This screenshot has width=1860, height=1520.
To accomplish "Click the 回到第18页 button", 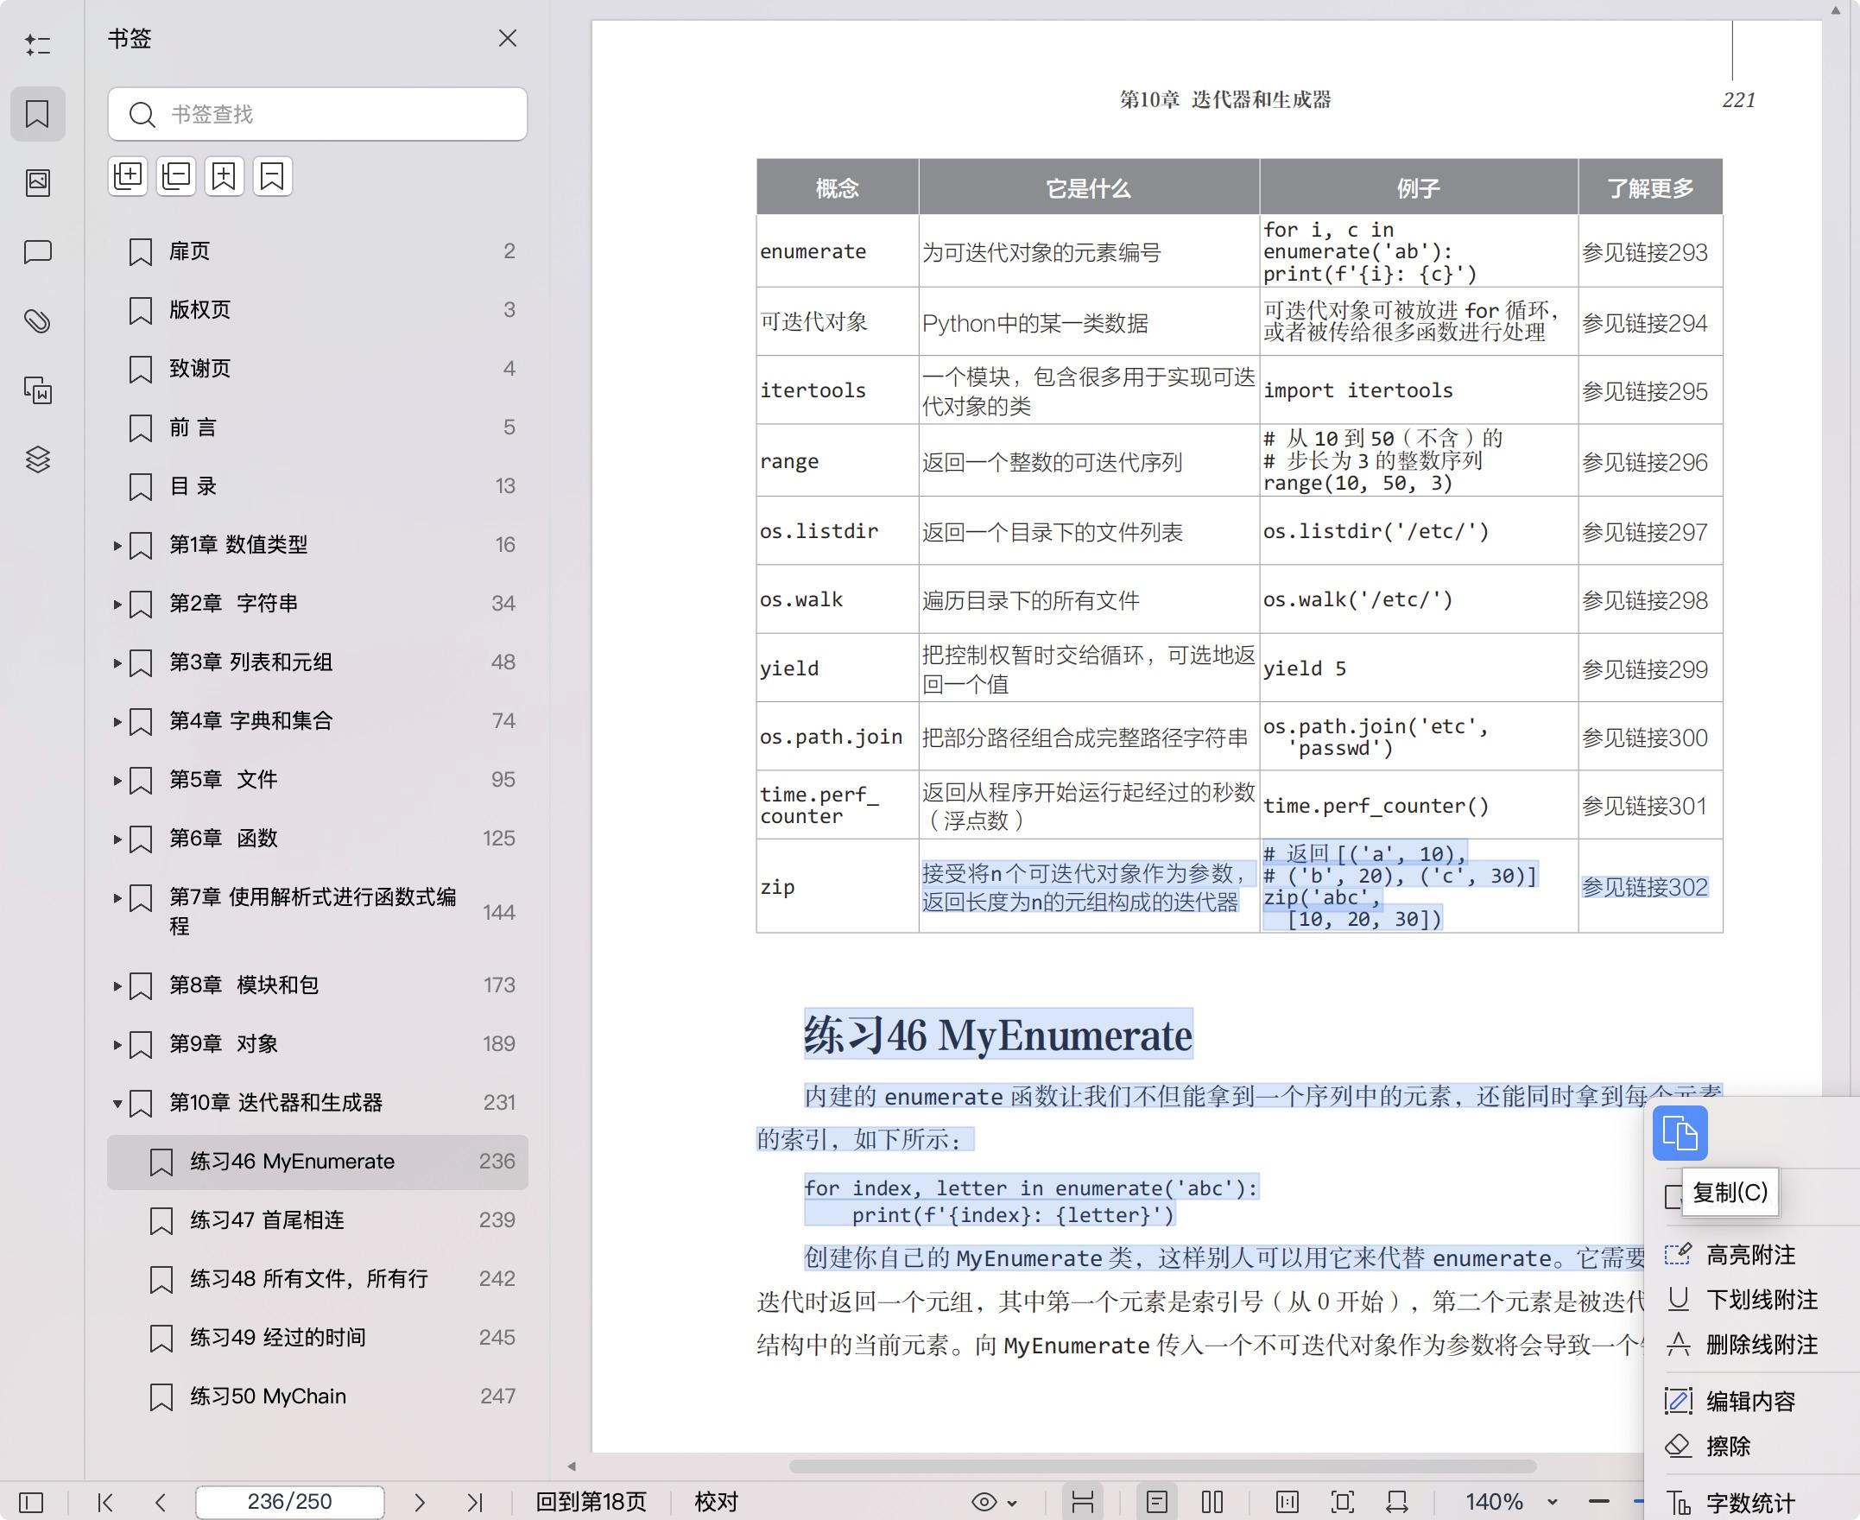I will 591,1502.
